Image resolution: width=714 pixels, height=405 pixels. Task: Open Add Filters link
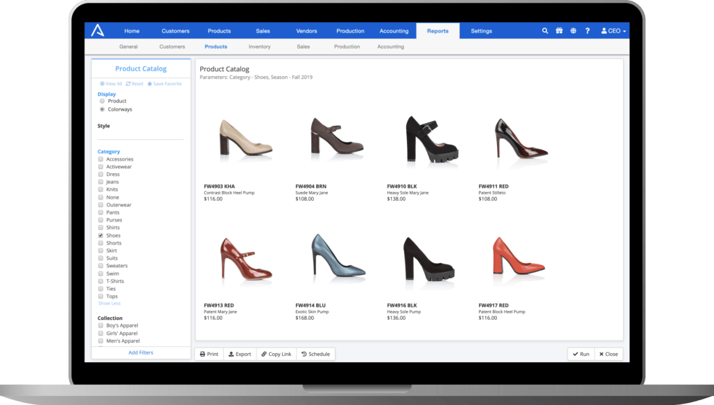(141, 352)
